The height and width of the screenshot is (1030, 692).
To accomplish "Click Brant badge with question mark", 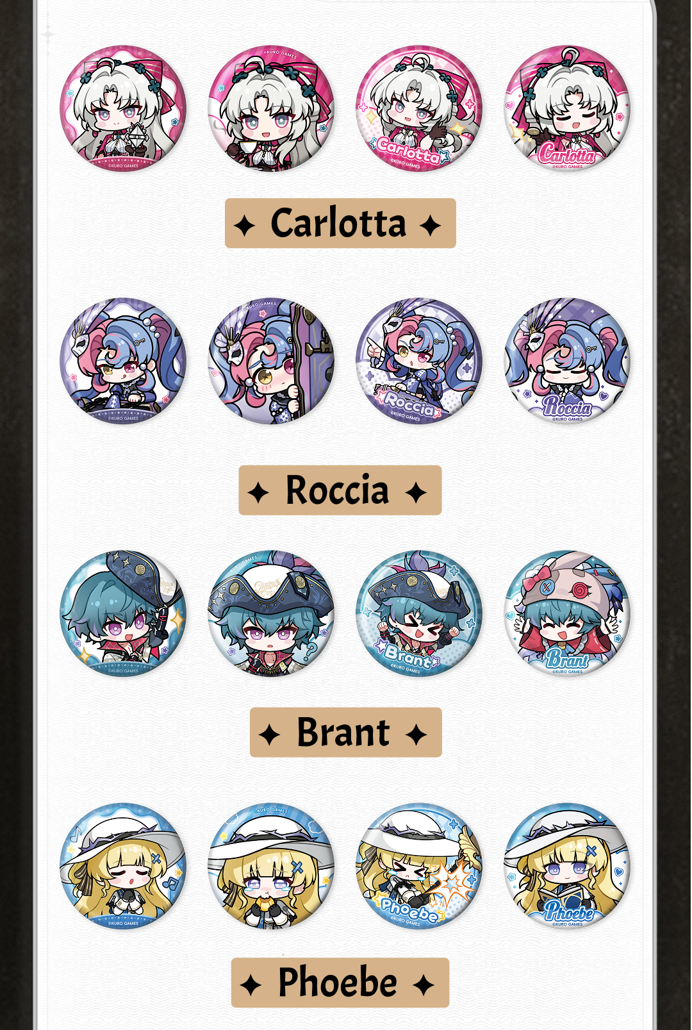I will [271, 613].
